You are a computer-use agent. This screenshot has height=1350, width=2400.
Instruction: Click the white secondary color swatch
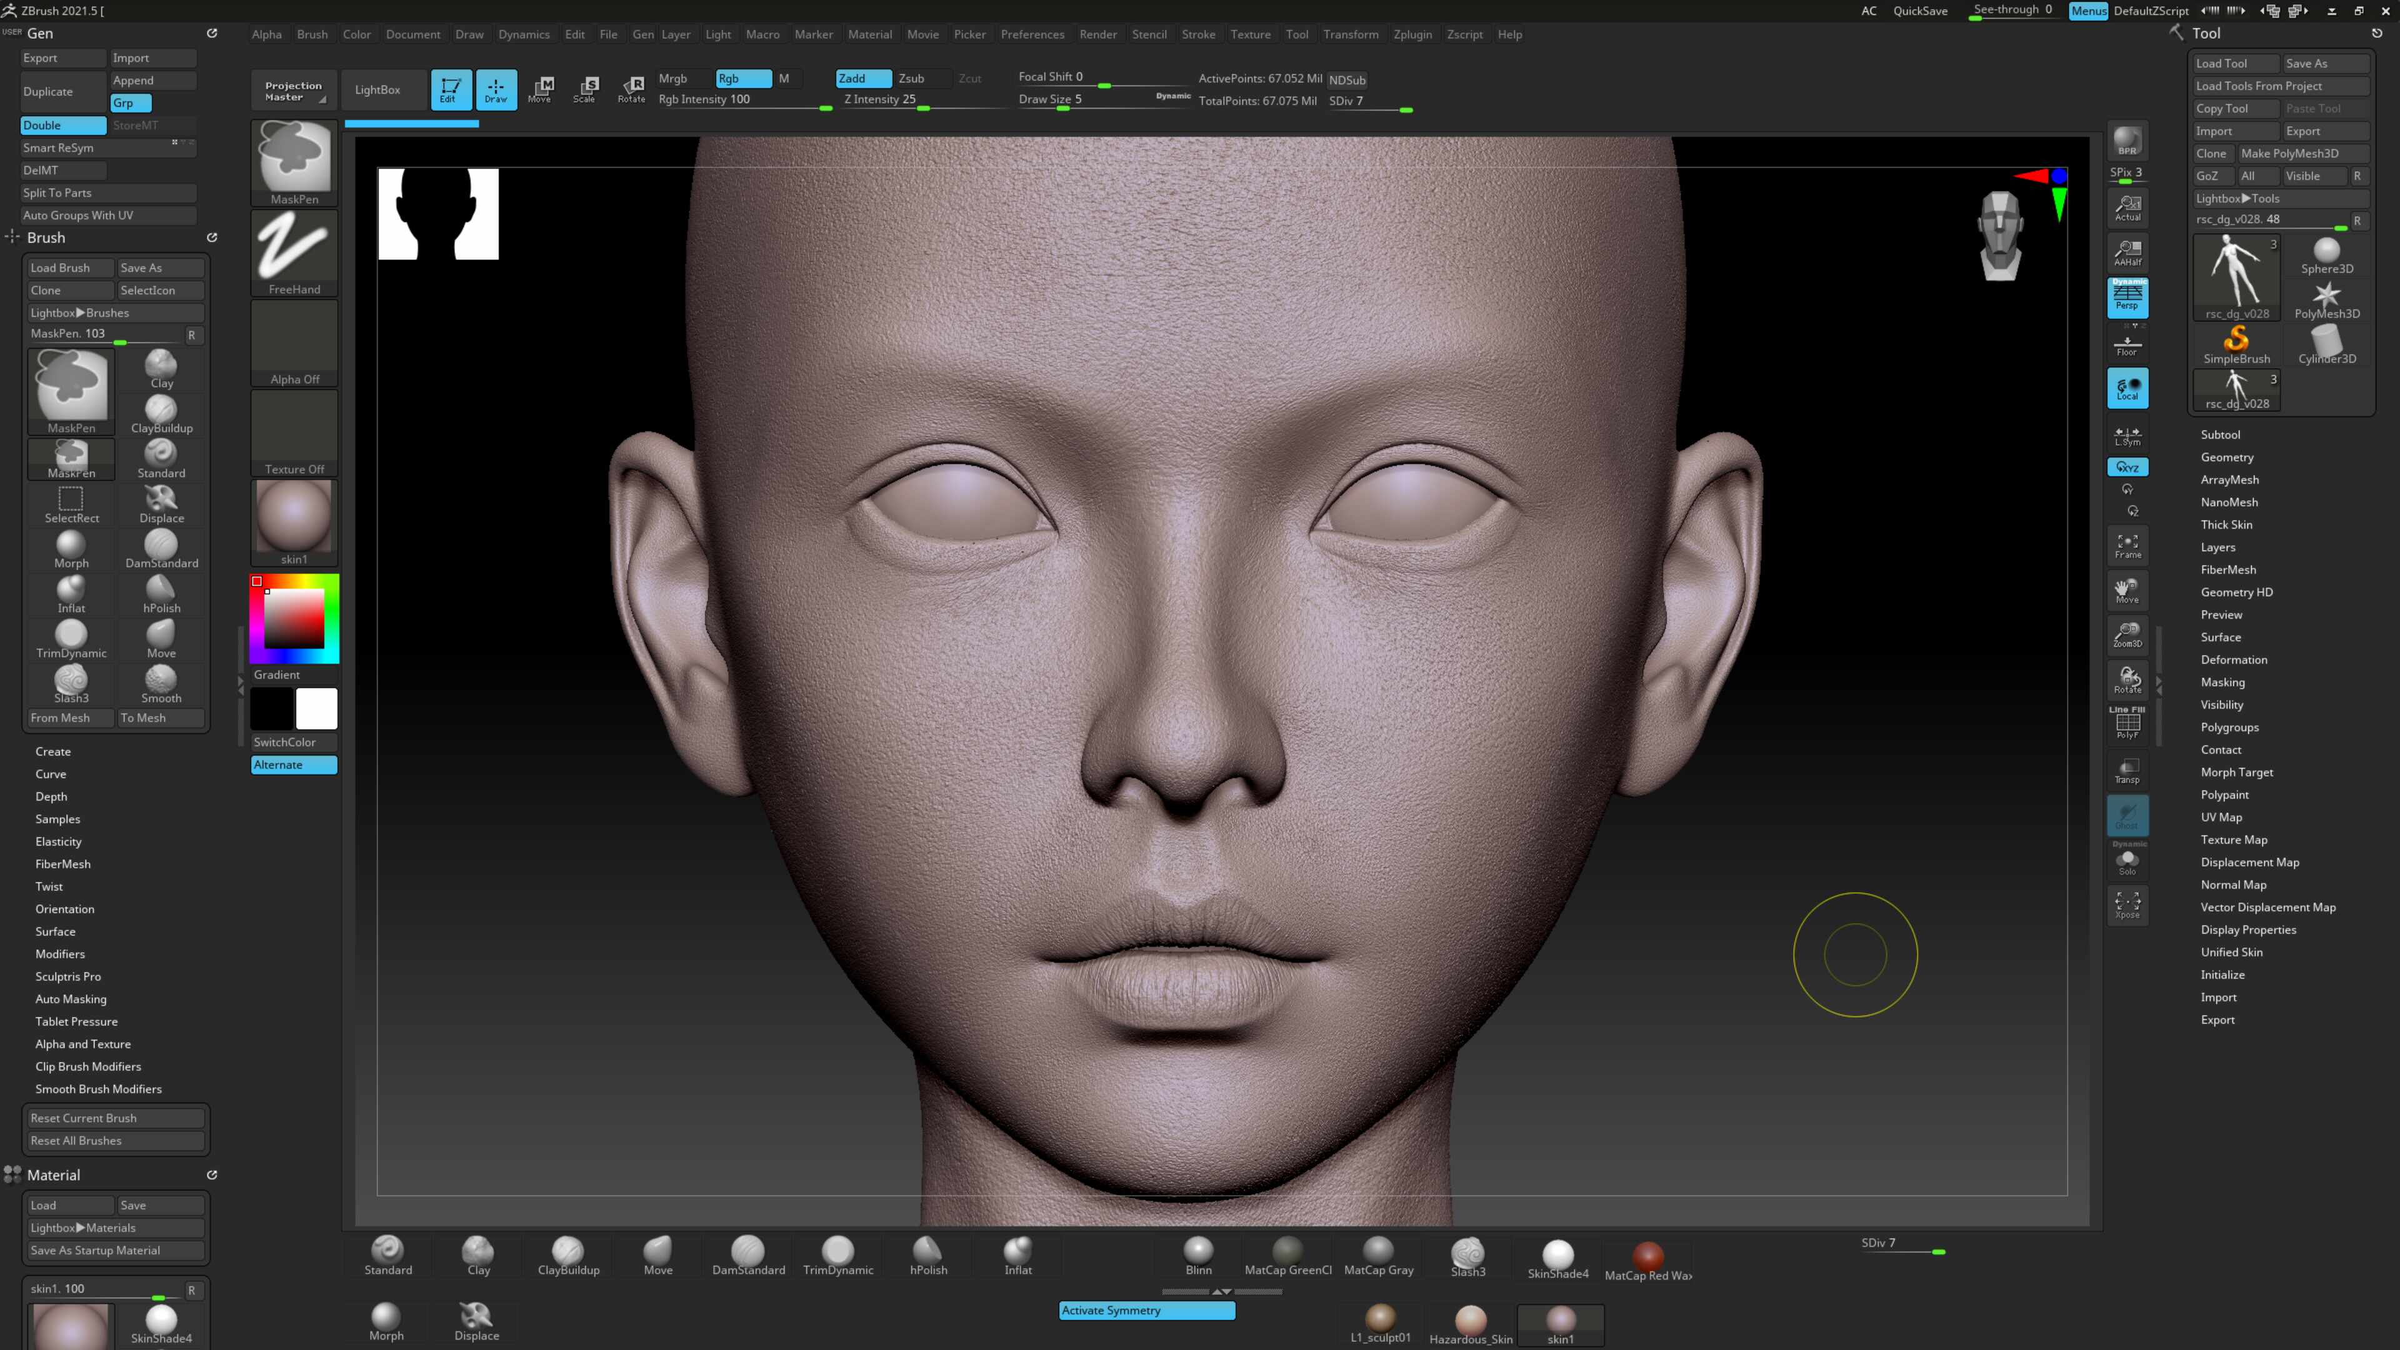[x=317, y=708]
